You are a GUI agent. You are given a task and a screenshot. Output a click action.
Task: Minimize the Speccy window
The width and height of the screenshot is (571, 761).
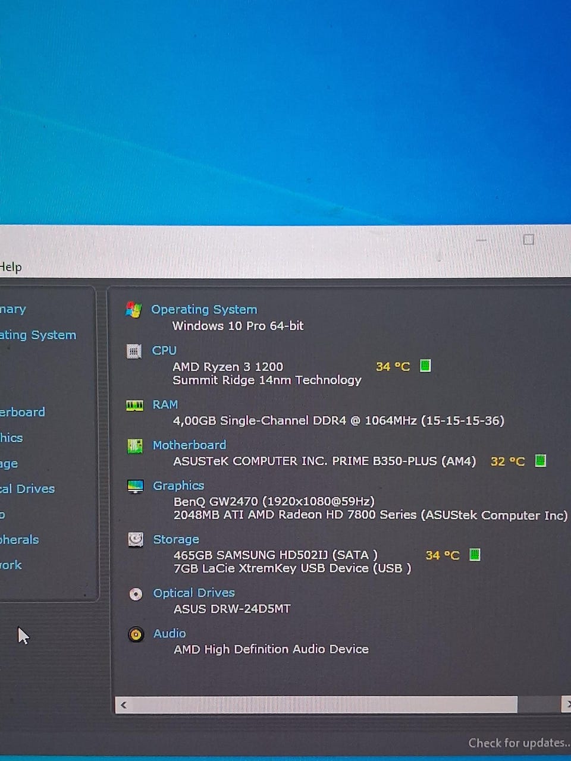[x=482, y=240]
